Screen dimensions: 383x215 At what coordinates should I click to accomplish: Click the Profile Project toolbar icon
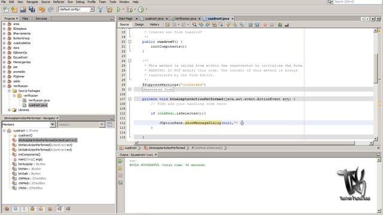click(x=141, y=10)
